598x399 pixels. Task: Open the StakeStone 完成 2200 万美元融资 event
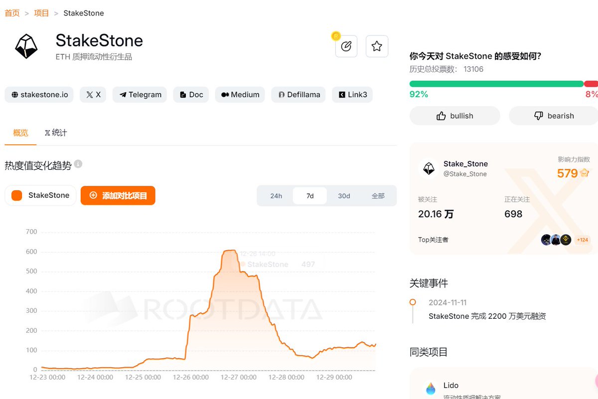coord(487,316)
